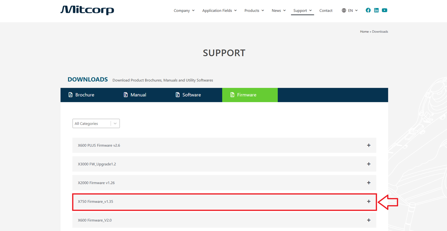The image size is (447, 231).
Task: Select the Firmware tab
Action: (250, 95)
